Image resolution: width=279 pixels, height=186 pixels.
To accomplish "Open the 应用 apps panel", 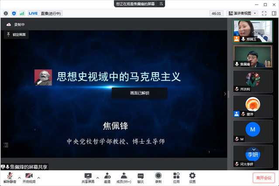I will pyautogui.click(x=176, y=176).
